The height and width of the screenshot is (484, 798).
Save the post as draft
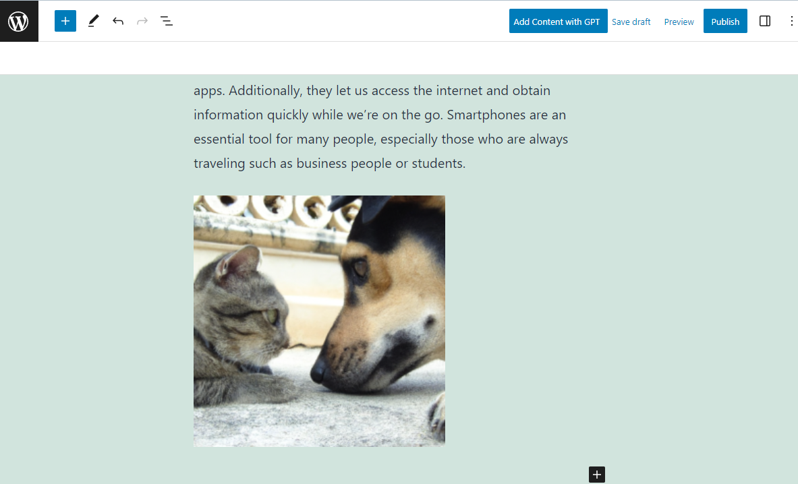tap(631, 22)
